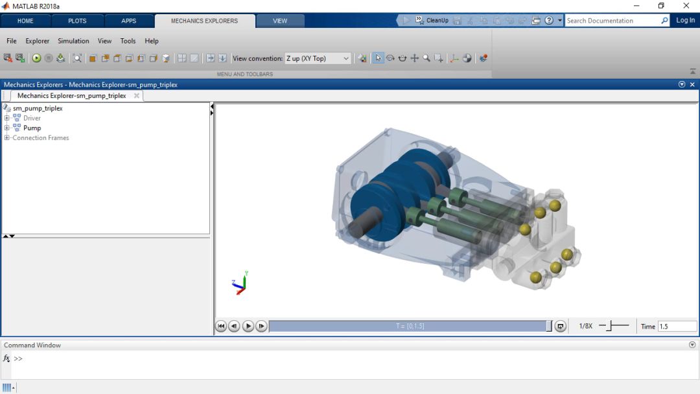The width and height of the screenshot is (700, 394).
Task: Click the gray stop simulation button
Action: (x=49, y=58)
